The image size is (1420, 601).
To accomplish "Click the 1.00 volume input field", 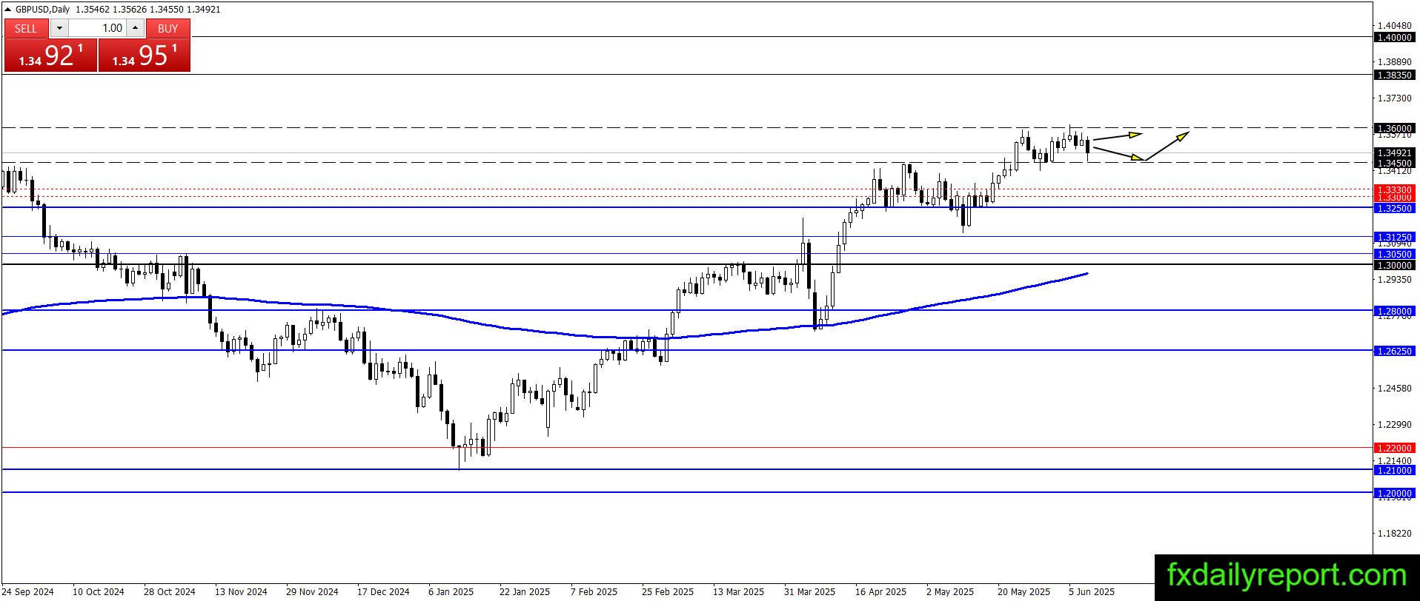I will click(x=97, y=28).
